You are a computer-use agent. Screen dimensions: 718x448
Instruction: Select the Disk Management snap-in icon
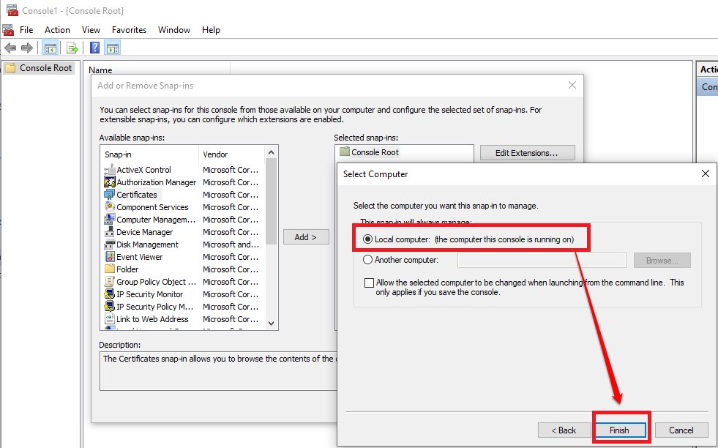click(x=110, y=244)
